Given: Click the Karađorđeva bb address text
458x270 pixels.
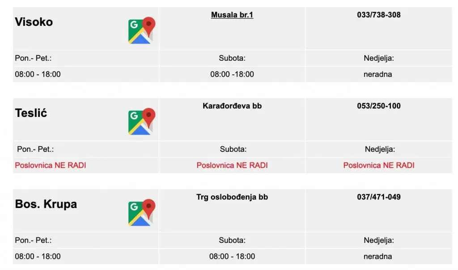Looking at the screenshot, I should 232,106.
